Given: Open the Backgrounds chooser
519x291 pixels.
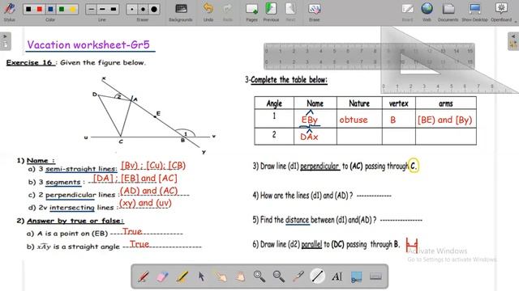Looking at the screenshot, I should (x=181, y=12).
